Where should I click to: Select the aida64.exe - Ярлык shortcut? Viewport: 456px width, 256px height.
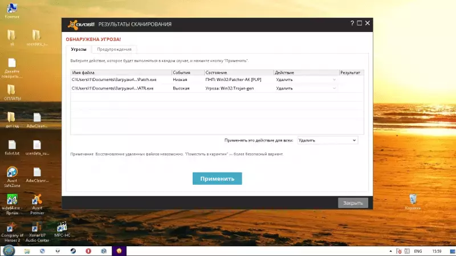pyautogui.click(x=12, y=205)
